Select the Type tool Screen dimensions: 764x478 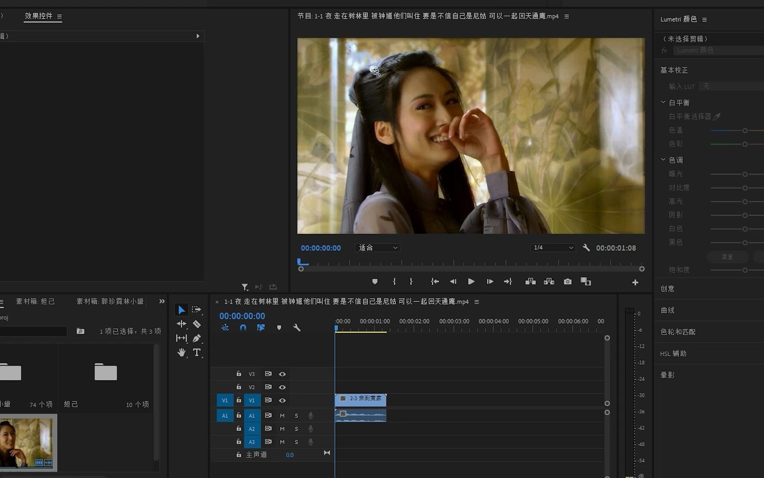point(197,352)
